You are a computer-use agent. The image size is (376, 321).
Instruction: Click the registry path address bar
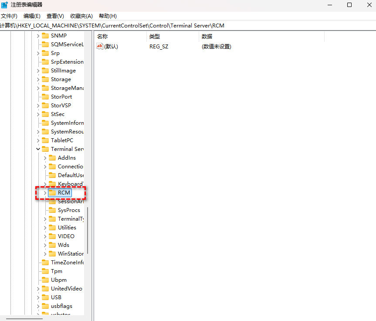(x=174, y=26)
